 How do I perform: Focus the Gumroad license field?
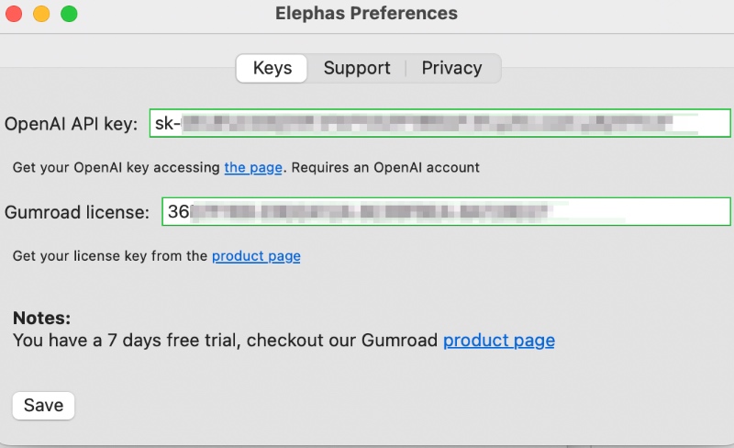[x=446, y=212]
